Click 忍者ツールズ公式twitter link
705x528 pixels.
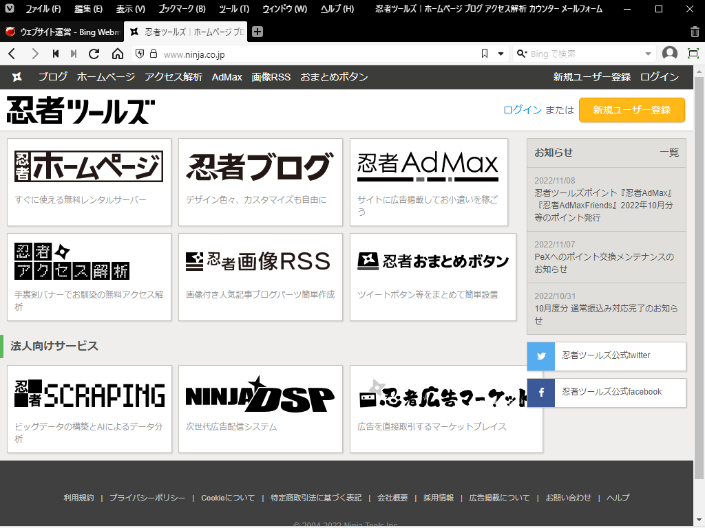click(606, 355)
